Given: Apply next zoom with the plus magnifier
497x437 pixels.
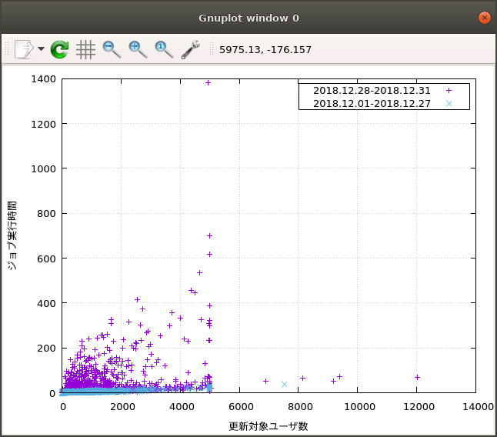Looking at the screenshot, I should tap(138, 50).
